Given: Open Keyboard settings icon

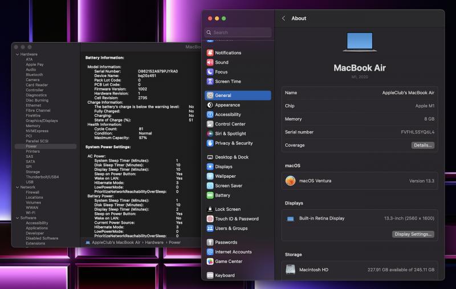Looking at the screenshot, I should 210,275.
